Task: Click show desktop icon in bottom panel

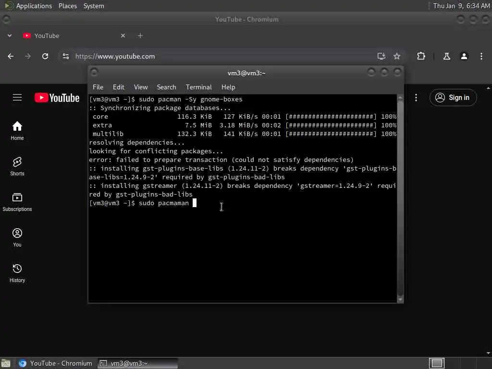Action: [x=6, y=363]
